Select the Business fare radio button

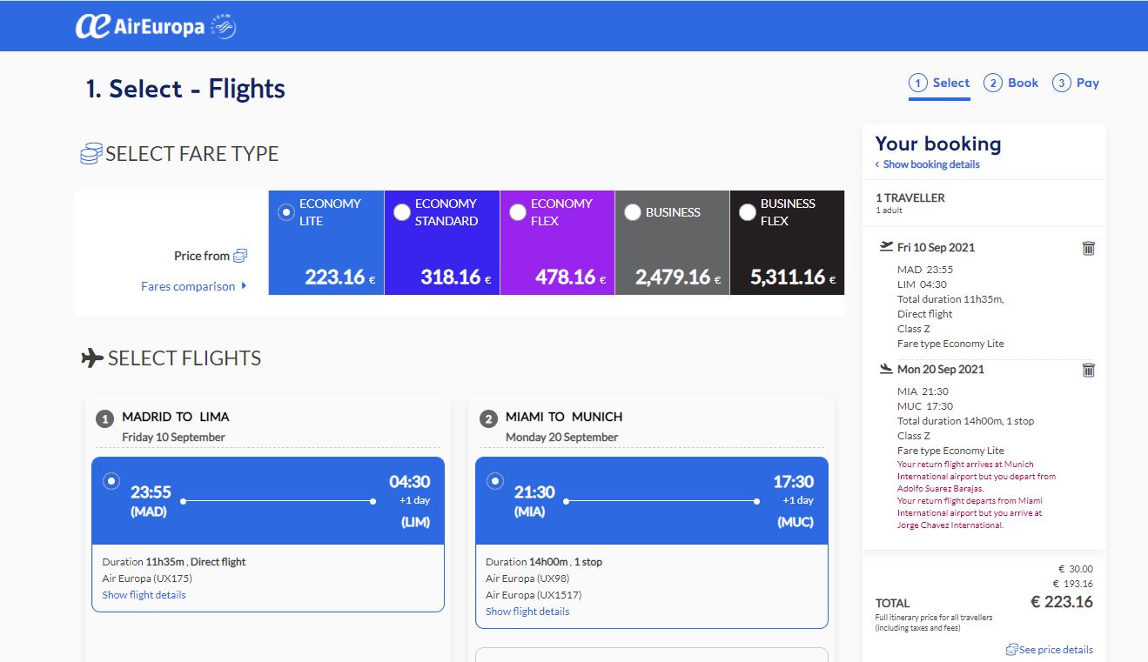coord(633,212)
